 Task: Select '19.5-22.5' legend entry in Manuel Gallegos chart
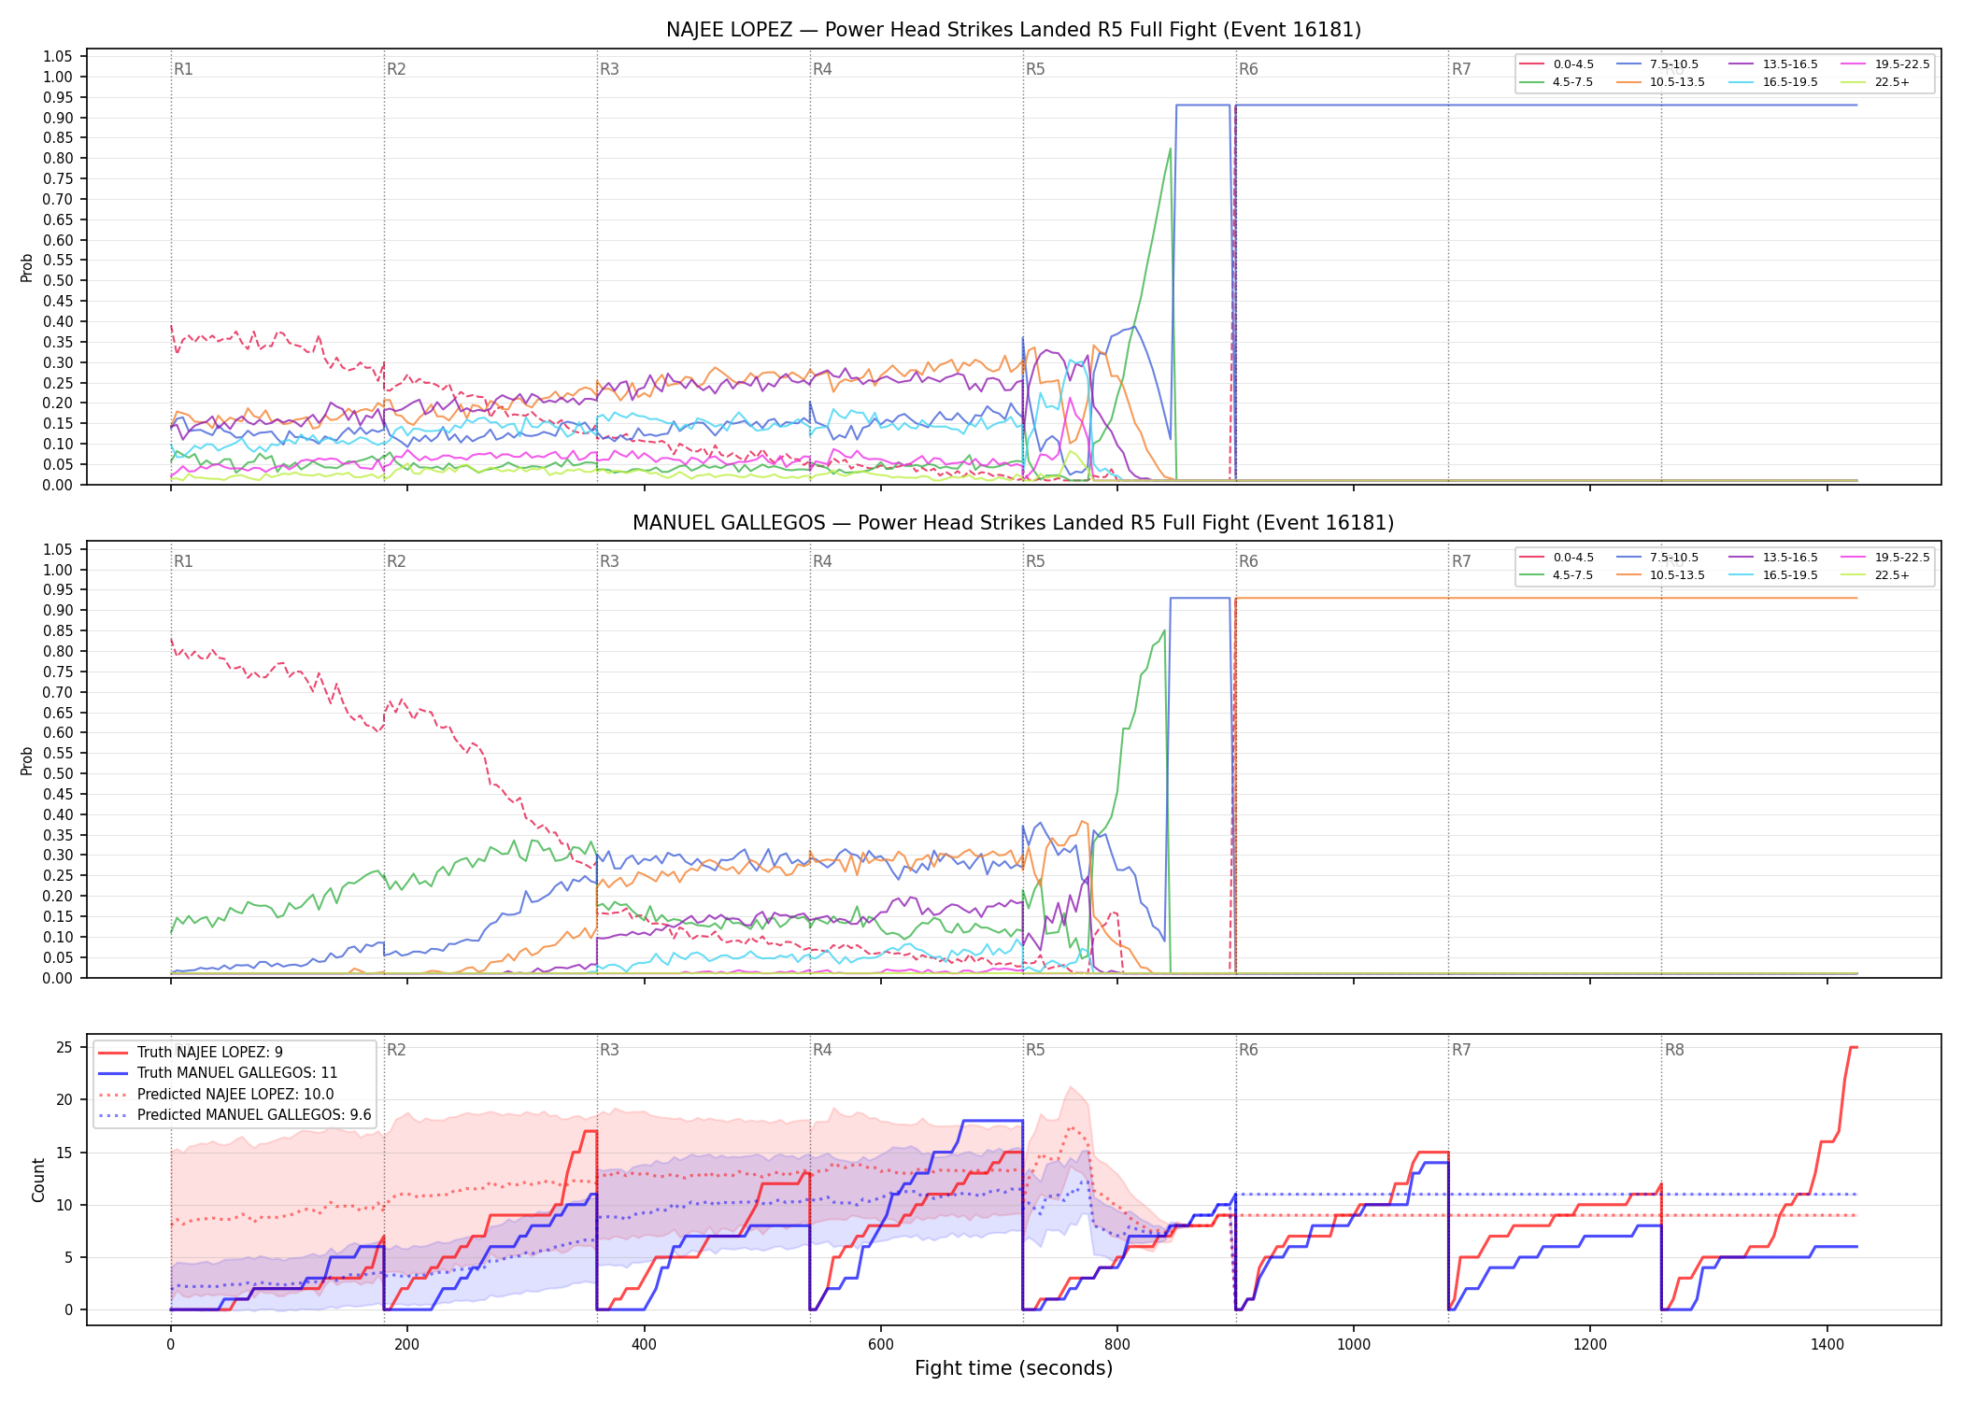[1885, 558]
